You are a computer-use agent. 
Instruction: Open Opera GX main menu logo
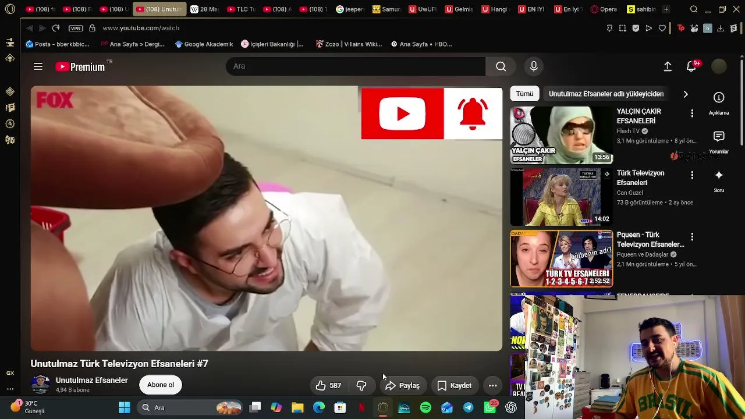click(x=10, y=9)
